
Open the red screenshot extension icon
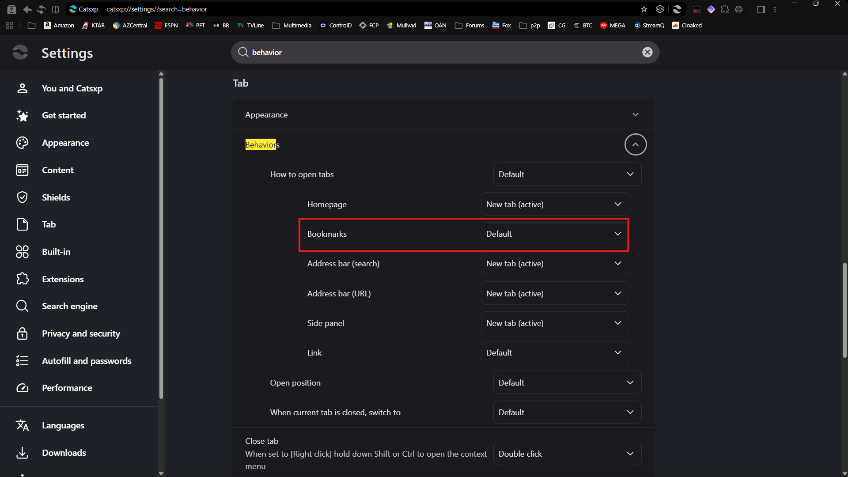point(697,9)
